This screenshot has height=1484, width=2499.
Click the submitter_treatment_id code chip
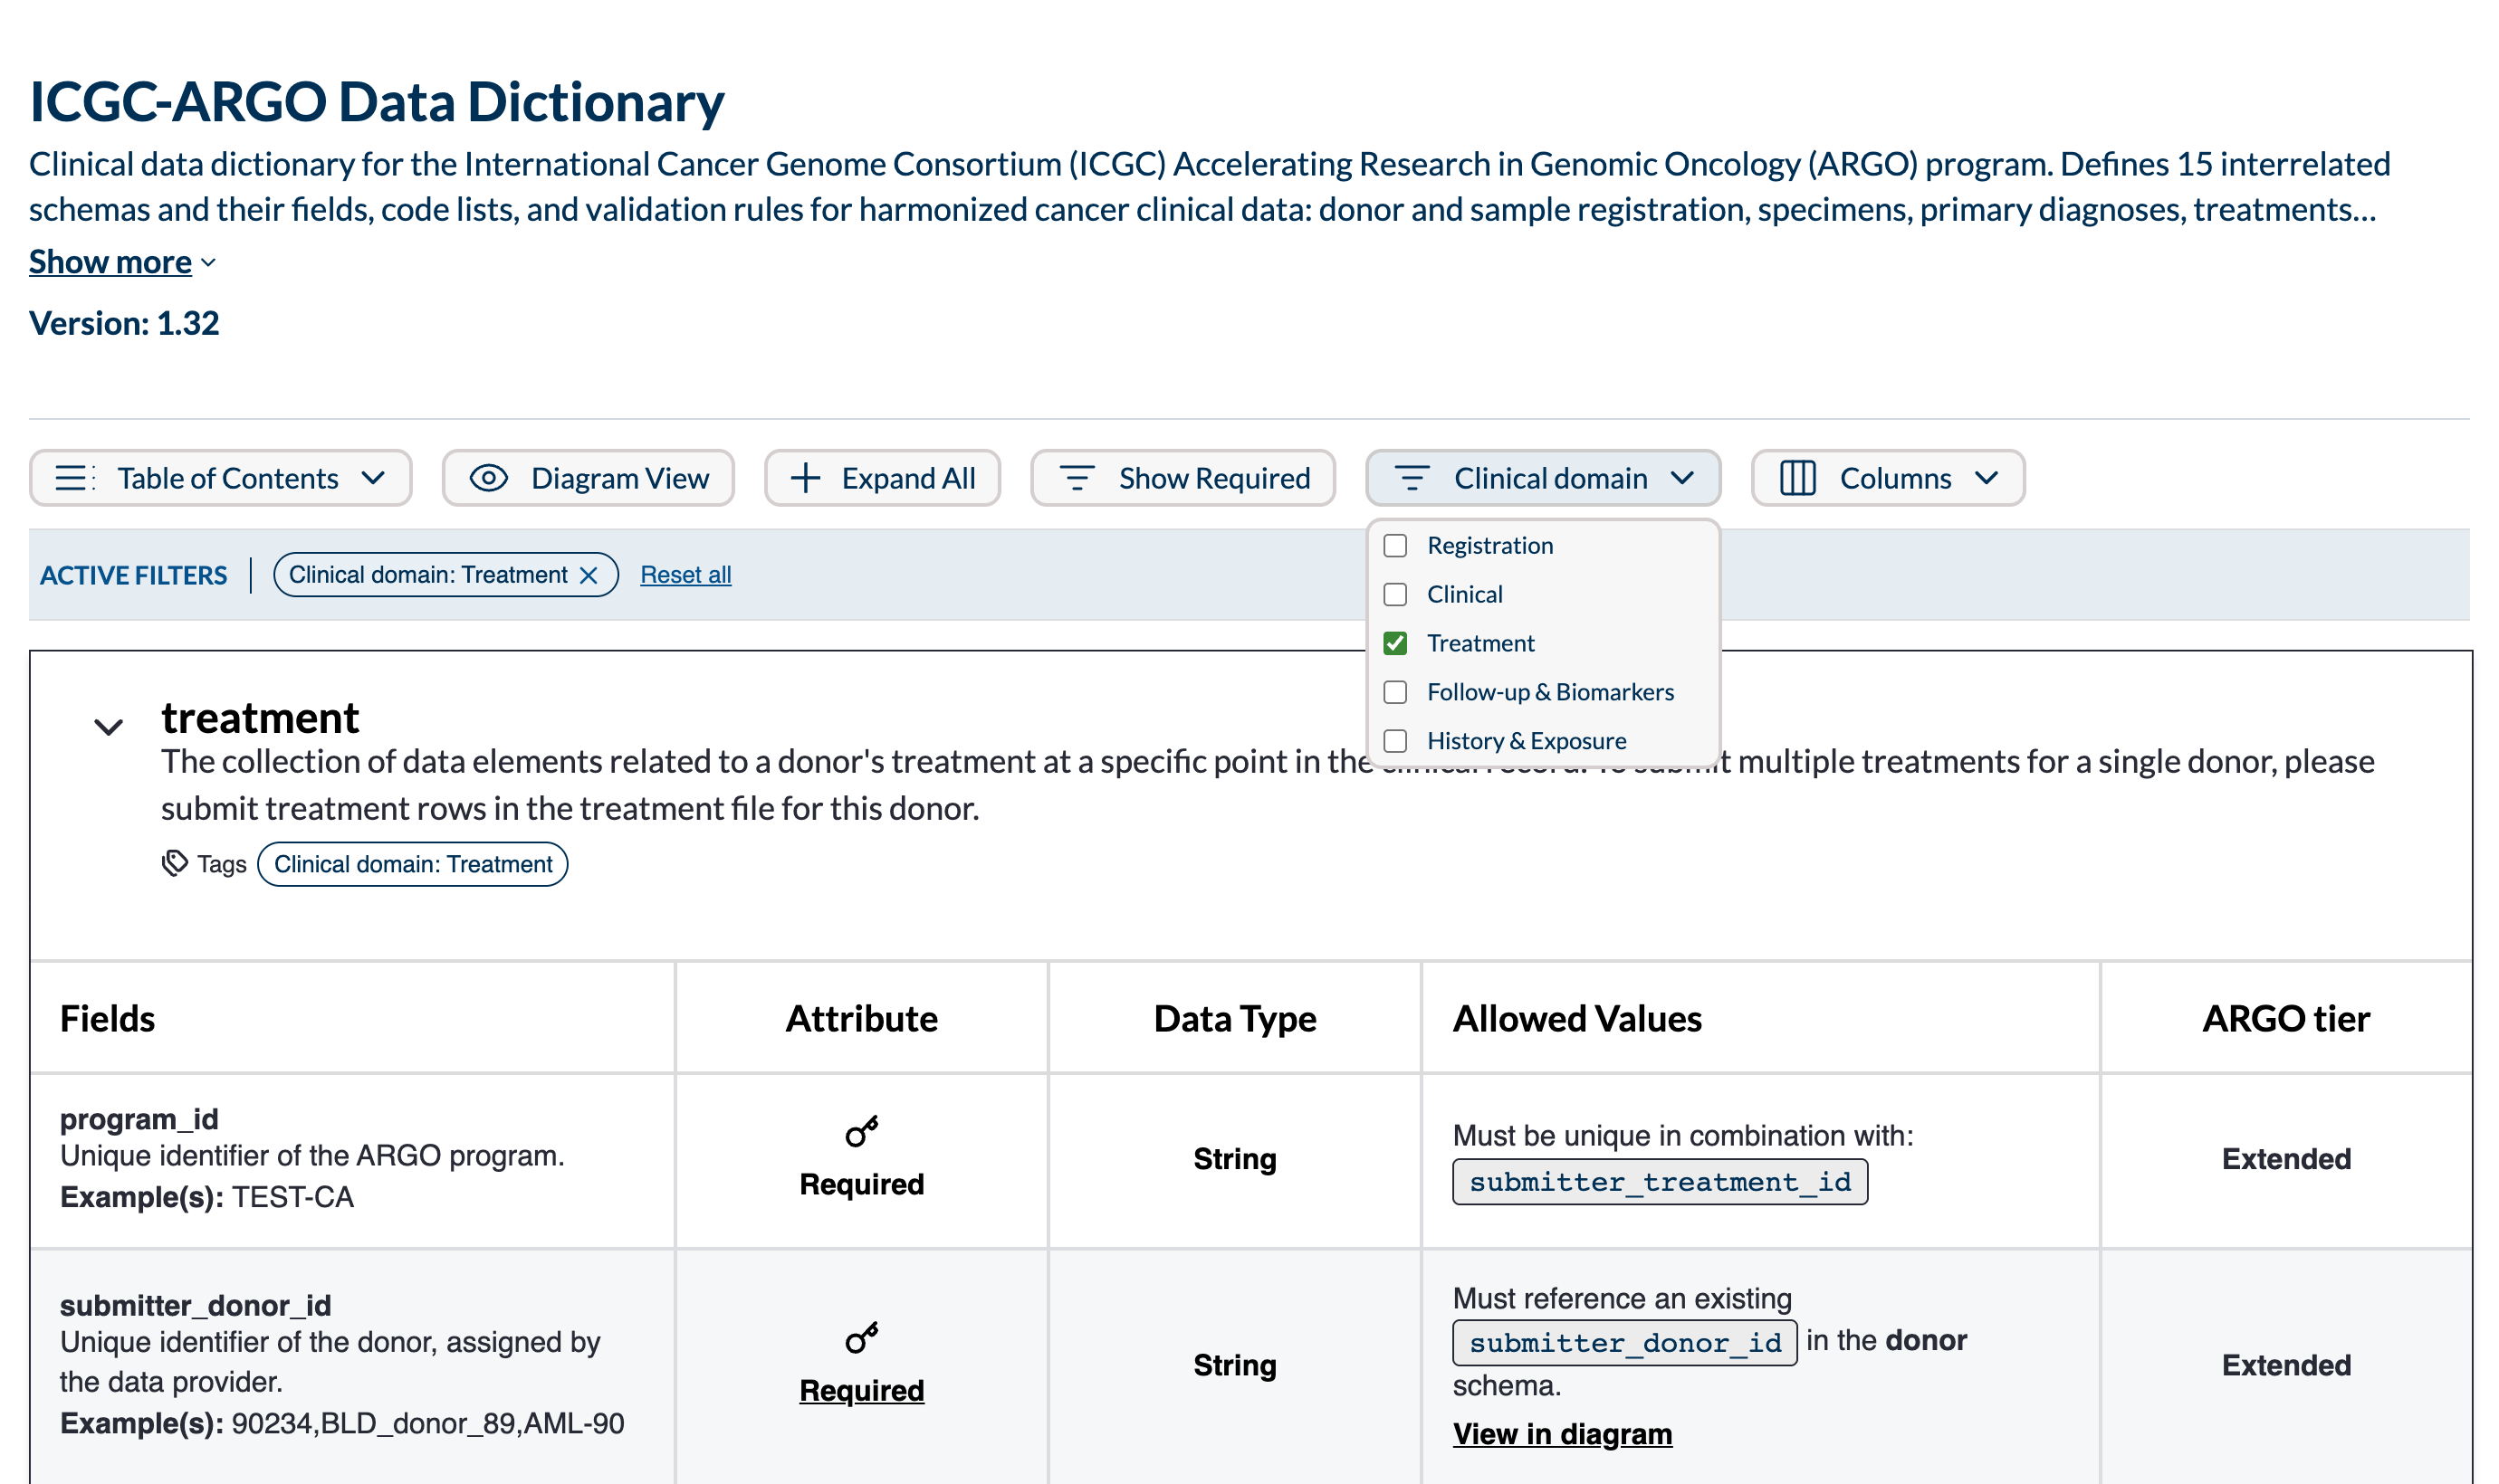(x=1660, y=1182)
